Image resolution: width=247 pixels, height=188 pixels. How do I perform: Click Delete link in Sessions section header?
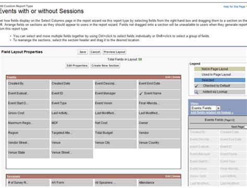pyautogui.click(x=176, y=177)
